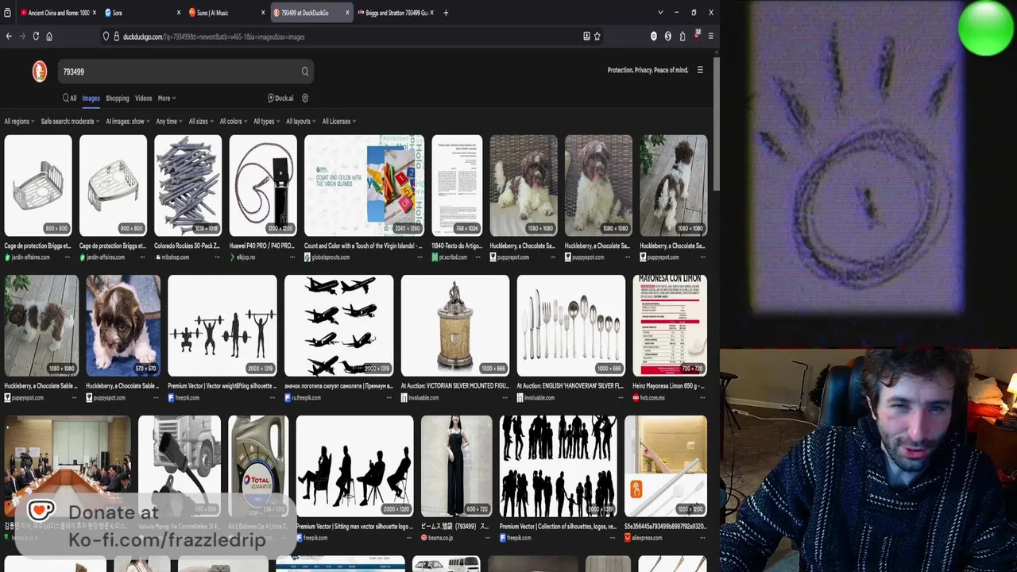Viewport: 1017px width, 572px height.
Task: Open the 11840-Texto do Artigo document image
Action: tap(457, 185)
